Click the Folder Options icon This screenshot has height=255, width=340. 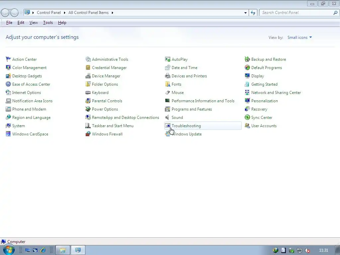[x=88, y=84]
